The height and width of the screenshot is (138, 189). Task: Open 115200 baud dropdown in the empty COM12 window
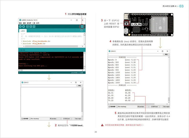(68, 119)
